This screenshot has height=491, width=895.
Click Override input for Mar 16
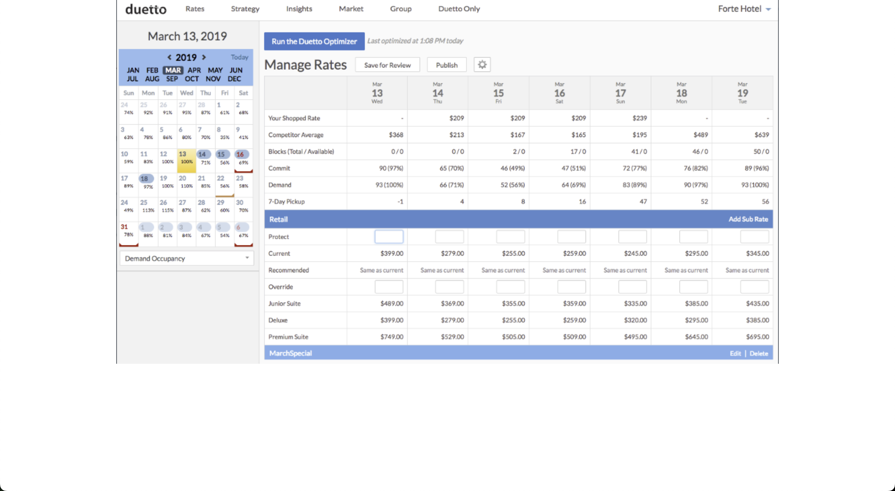click(x=571, y=286)
